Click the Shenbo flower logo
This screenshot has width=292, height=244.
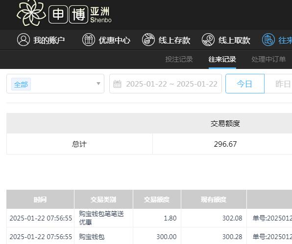coord(31,13)
